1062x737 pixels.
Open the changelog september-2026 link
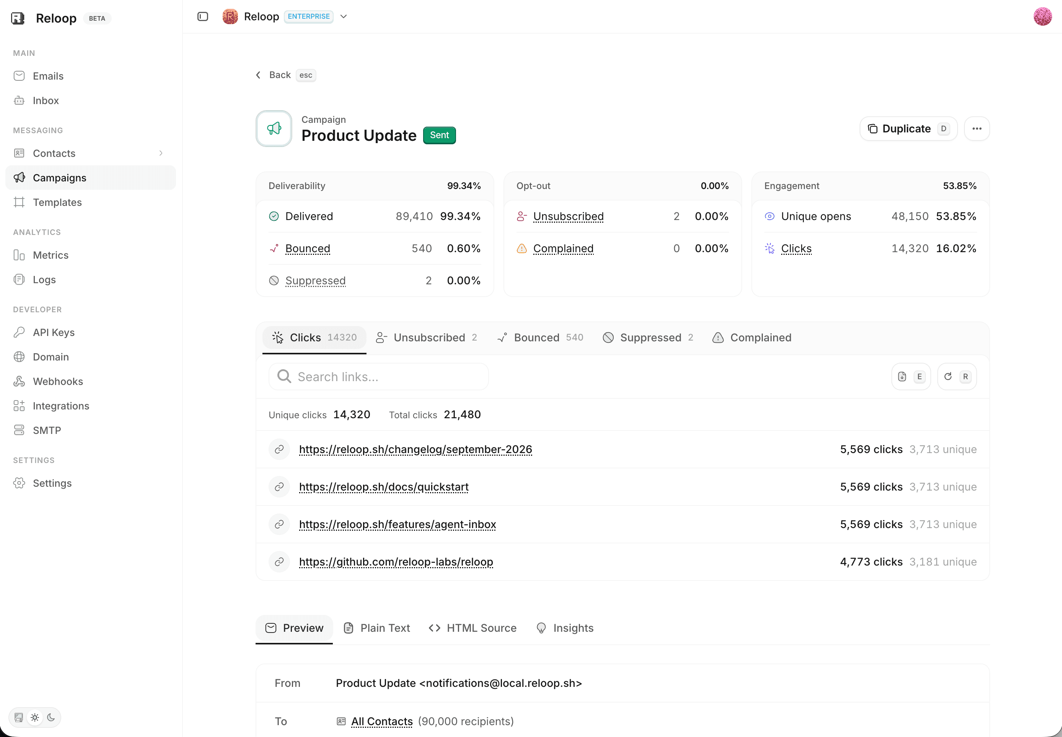(415, 449)
